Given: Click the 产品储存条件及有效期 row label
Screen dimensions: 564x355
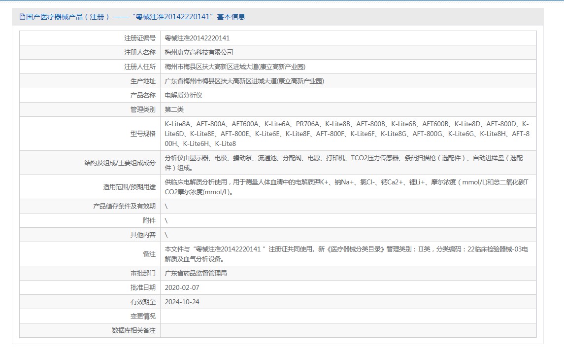Looking at the screenshot, I should (x=124, y=206).
